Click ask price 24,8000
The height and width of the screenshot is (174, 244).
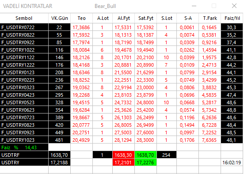click(x=145, y=102)
